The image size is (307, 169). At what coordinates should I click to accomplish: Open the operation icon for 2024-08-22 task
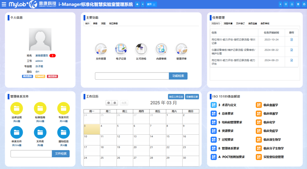(x=291, y=50)
